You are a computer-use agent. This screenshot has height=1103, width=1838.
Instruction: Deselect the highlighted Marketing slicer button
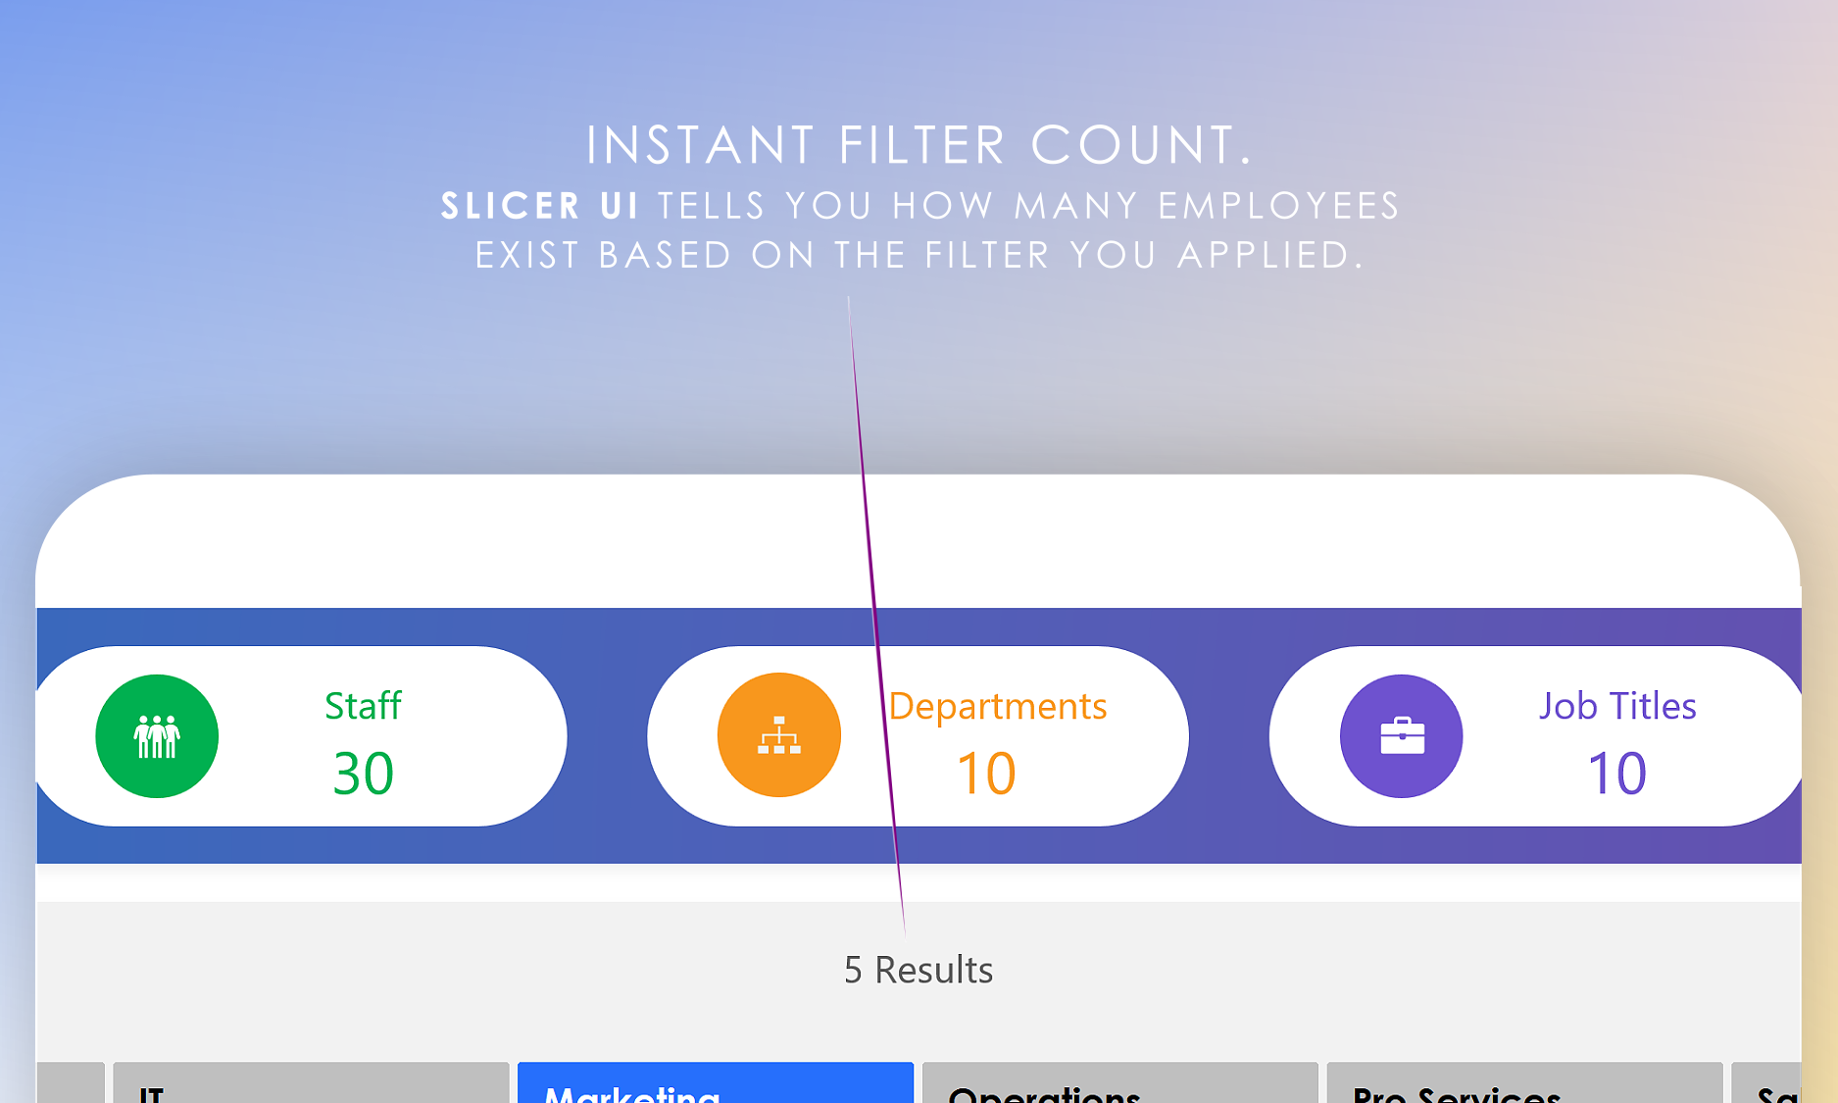point(716,1084)
